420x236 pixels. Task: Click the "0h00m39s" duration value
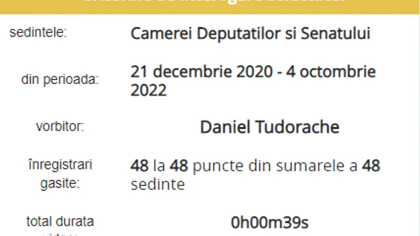[x=270, y=222]
